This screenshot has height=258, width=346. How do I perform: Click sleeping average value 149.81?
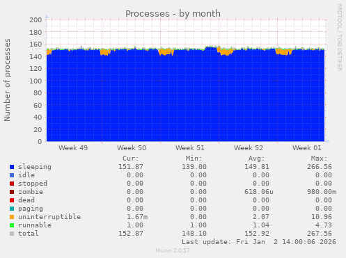click(x=257, y=167)
